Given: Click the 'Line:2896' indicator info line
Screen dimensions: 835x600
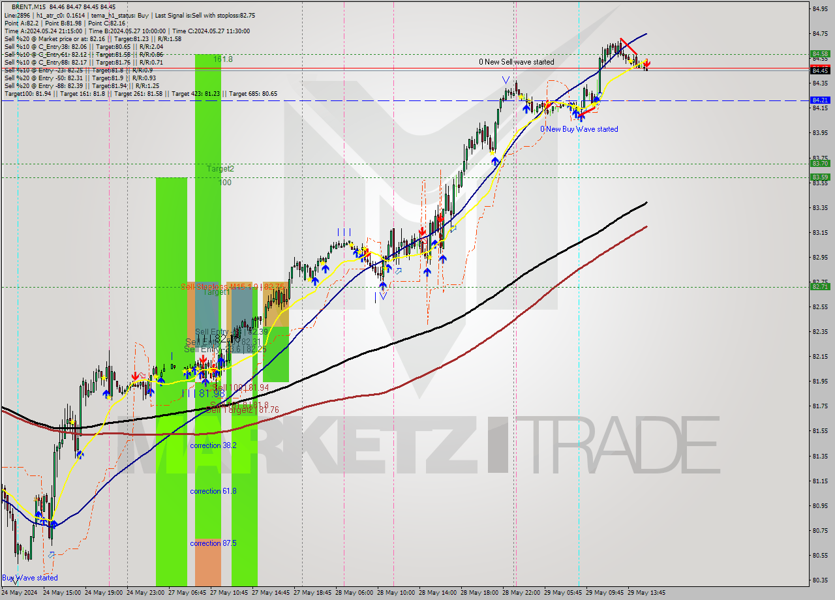Looking at the screenshot, I should 129,15.
